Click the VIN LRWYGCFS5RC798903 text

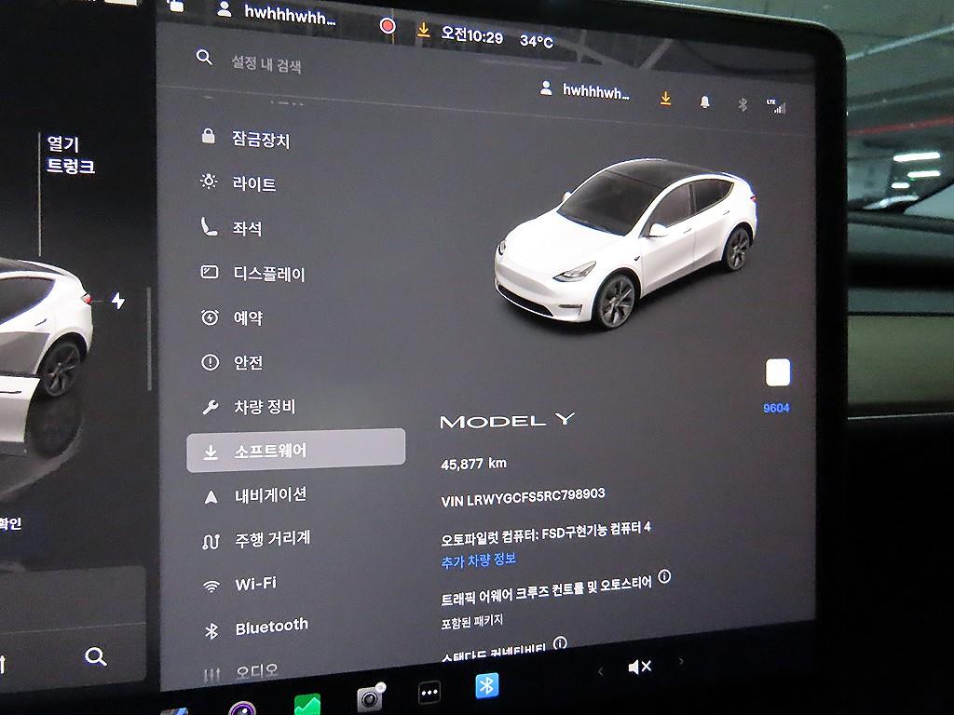(524, 497)
